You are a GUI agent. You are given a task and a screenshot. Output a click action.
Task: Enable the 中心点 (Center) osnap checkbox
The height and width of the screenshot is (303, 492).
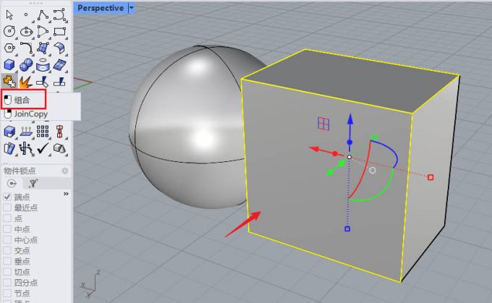click(x=7, y=240)
